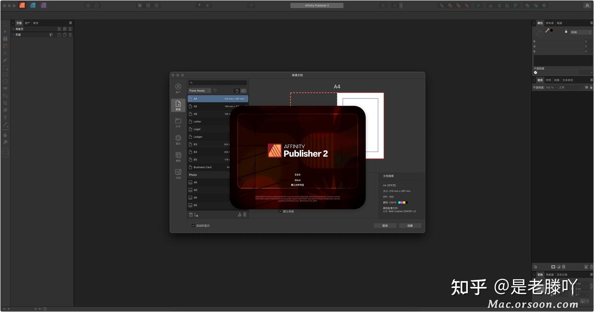Open the 最近 (Recent) section of the dialog

178,140
